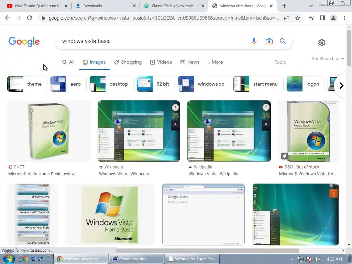Select the All search tab

tap(68, 62)
